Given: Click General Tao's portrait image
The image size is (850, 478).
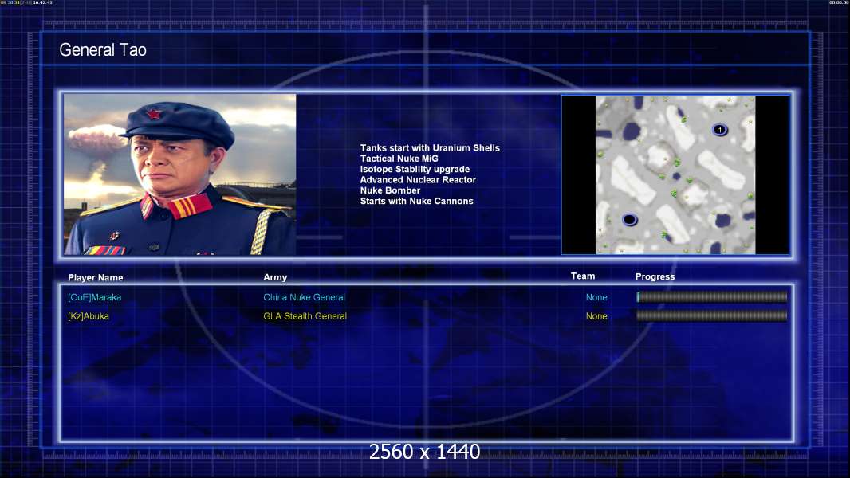Looking at the screenshot, I should click(x=180, y=174).
